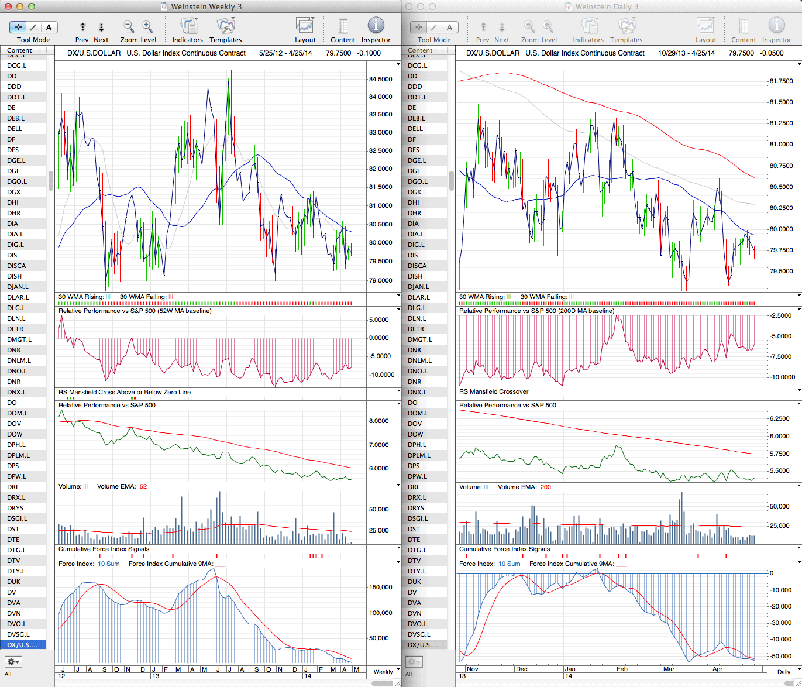Open Templates in the Weekly window toolbar
This screenshot has height=687, width=802.
tap(225, 26)
